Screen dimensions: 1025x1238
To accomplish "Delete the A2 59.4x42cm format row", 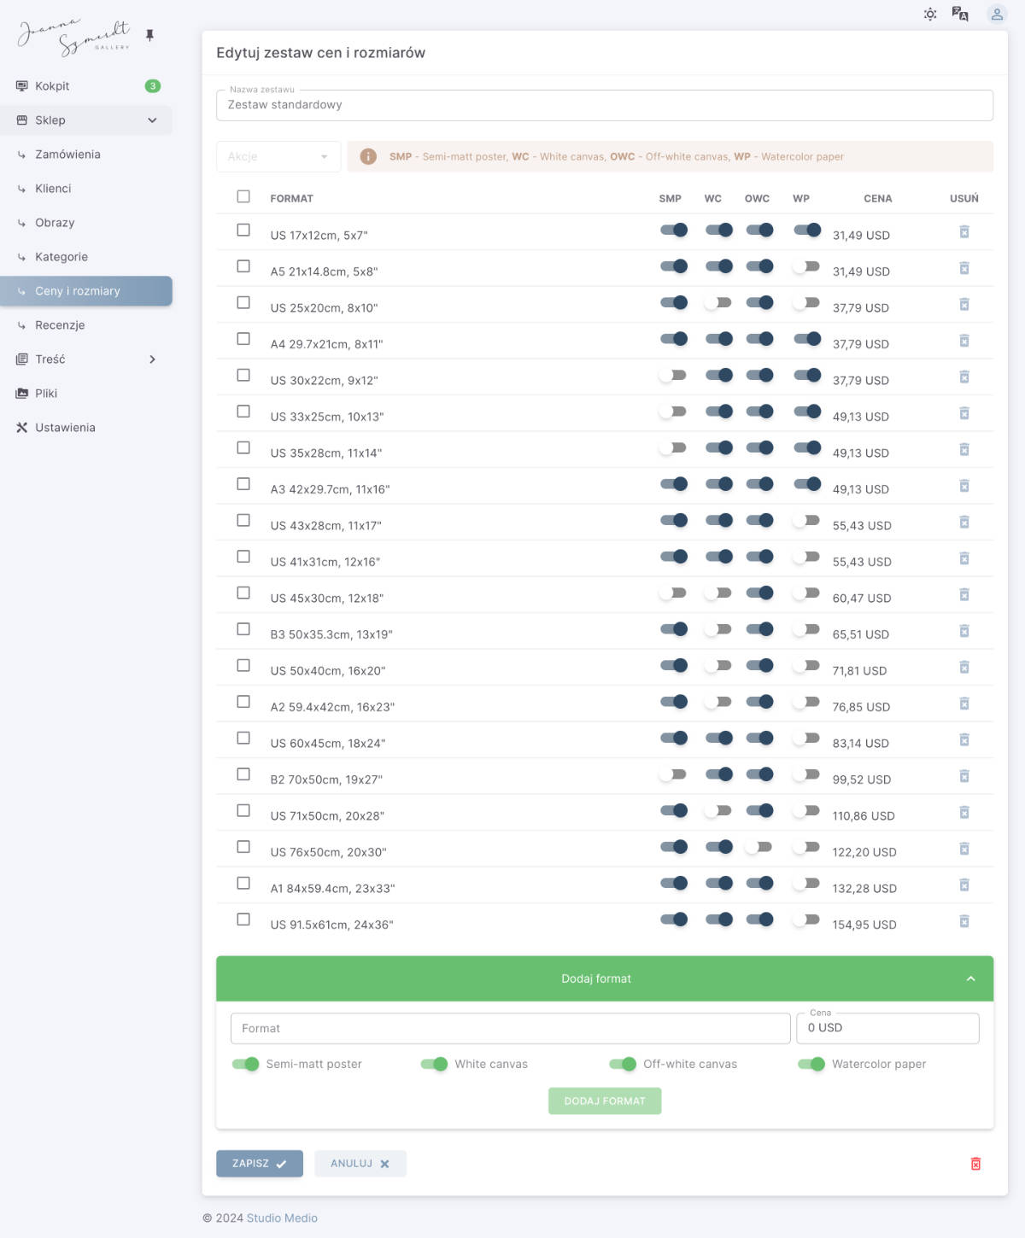I will pos(964,704).
